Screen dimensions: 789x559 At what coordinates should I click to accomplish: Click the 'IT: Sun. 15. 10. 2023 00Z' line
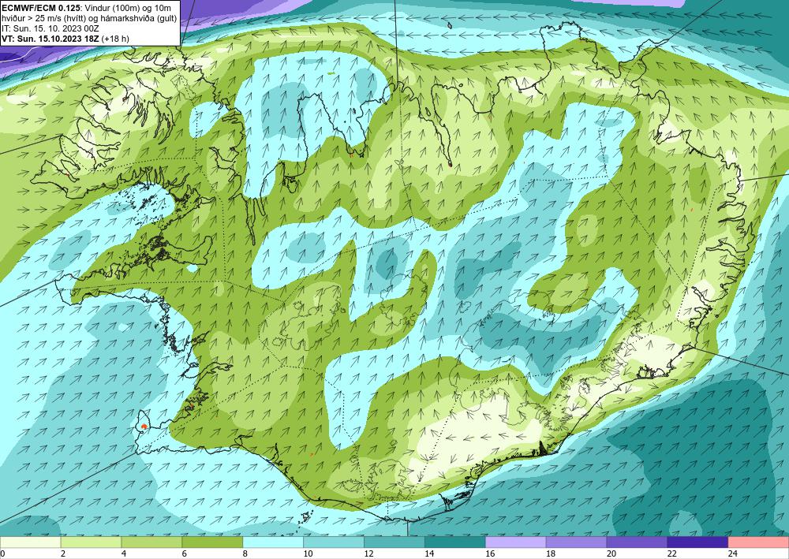tap(49, 28)
